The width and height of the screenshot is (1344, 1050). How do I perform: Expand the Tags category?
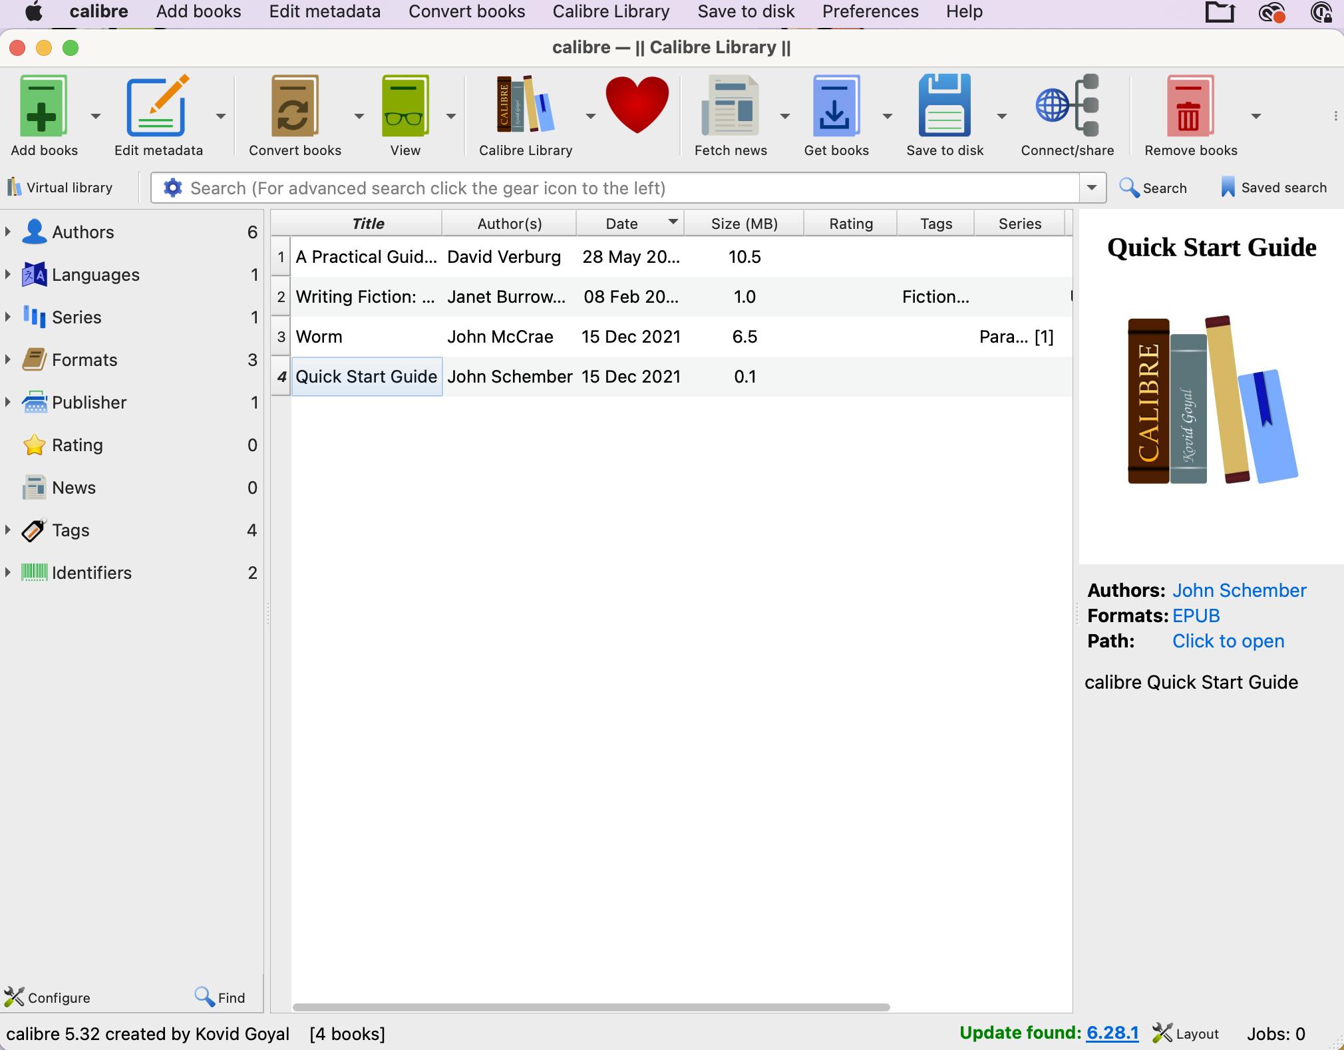[8, 530]
